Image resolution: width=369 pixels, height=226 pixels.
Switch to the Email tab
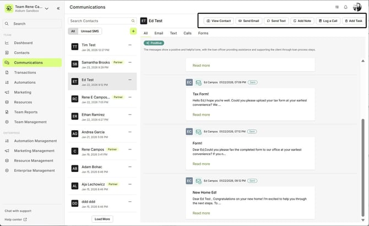[159, 33]
